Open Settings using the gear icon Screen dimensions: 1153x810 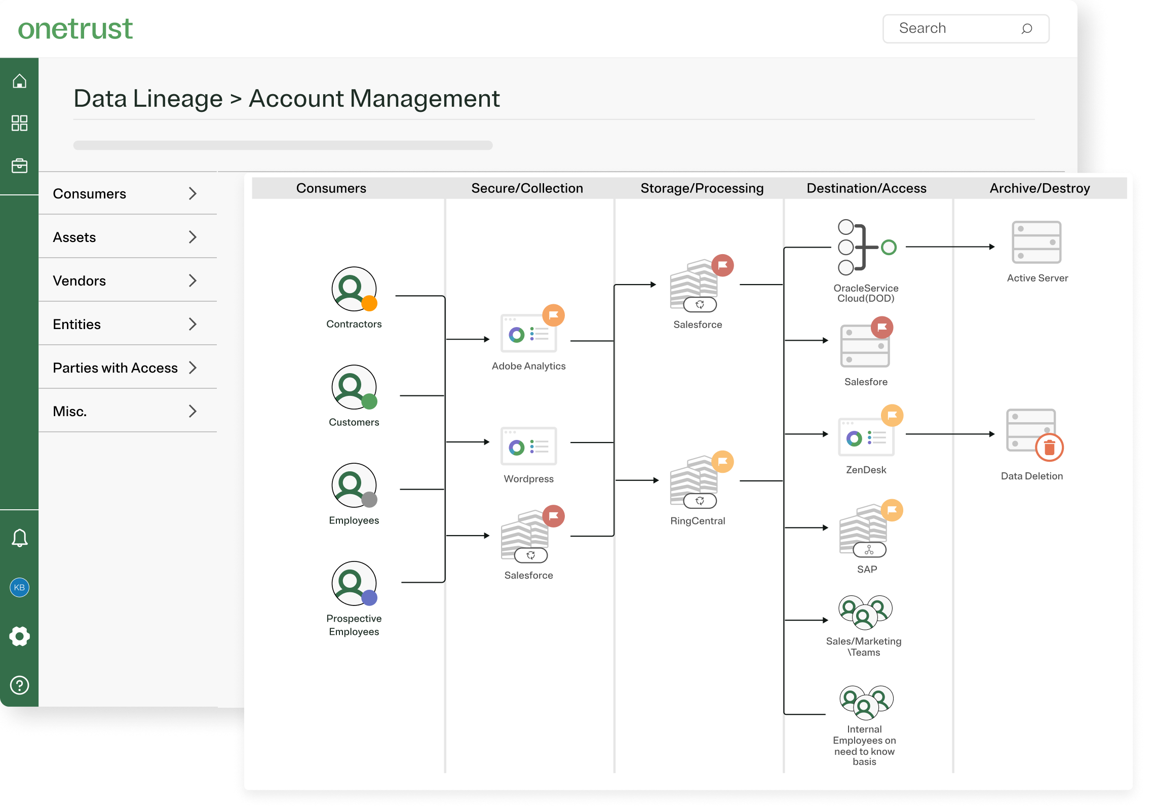tap(19, 636)
